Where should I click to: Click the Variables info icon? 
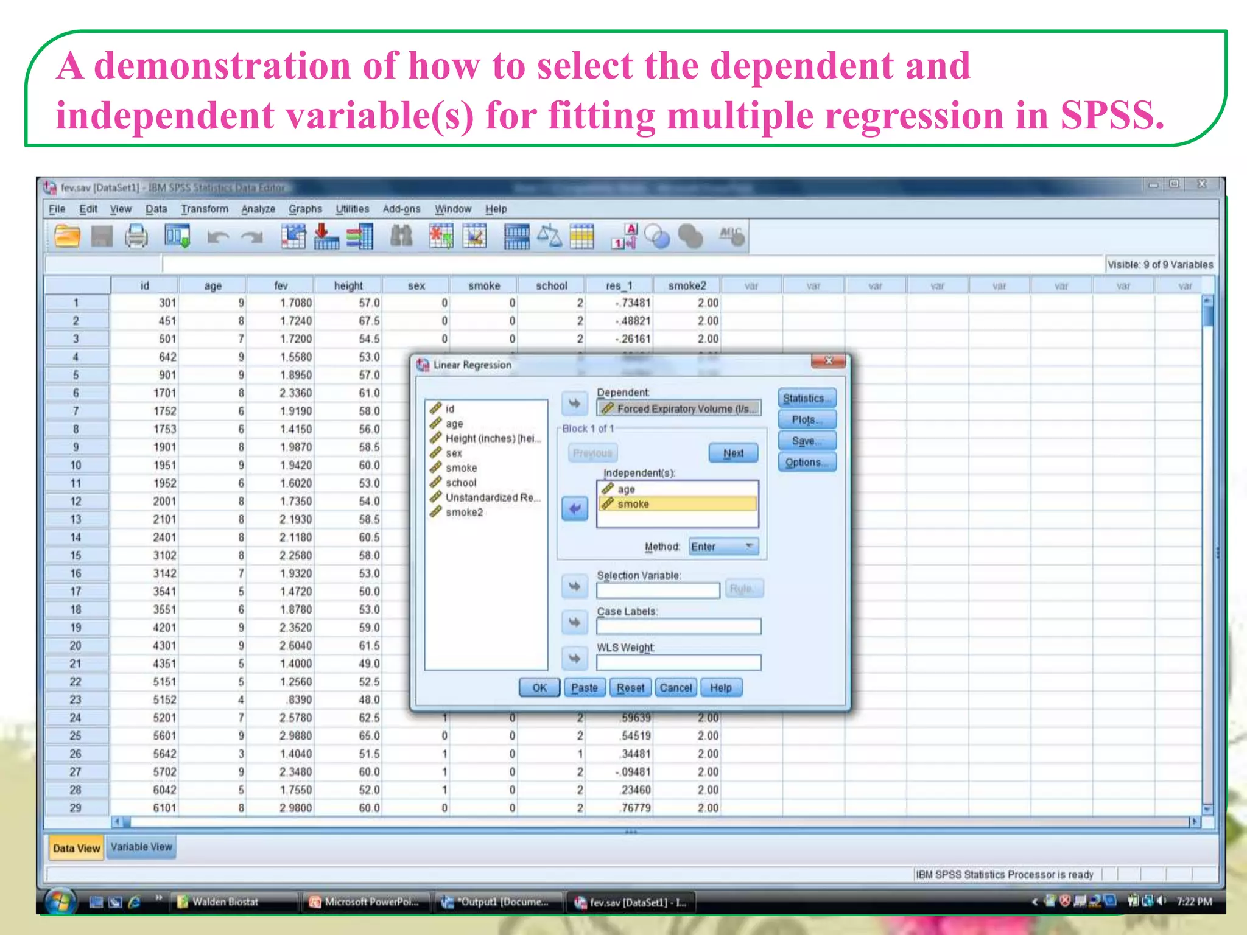360,237
